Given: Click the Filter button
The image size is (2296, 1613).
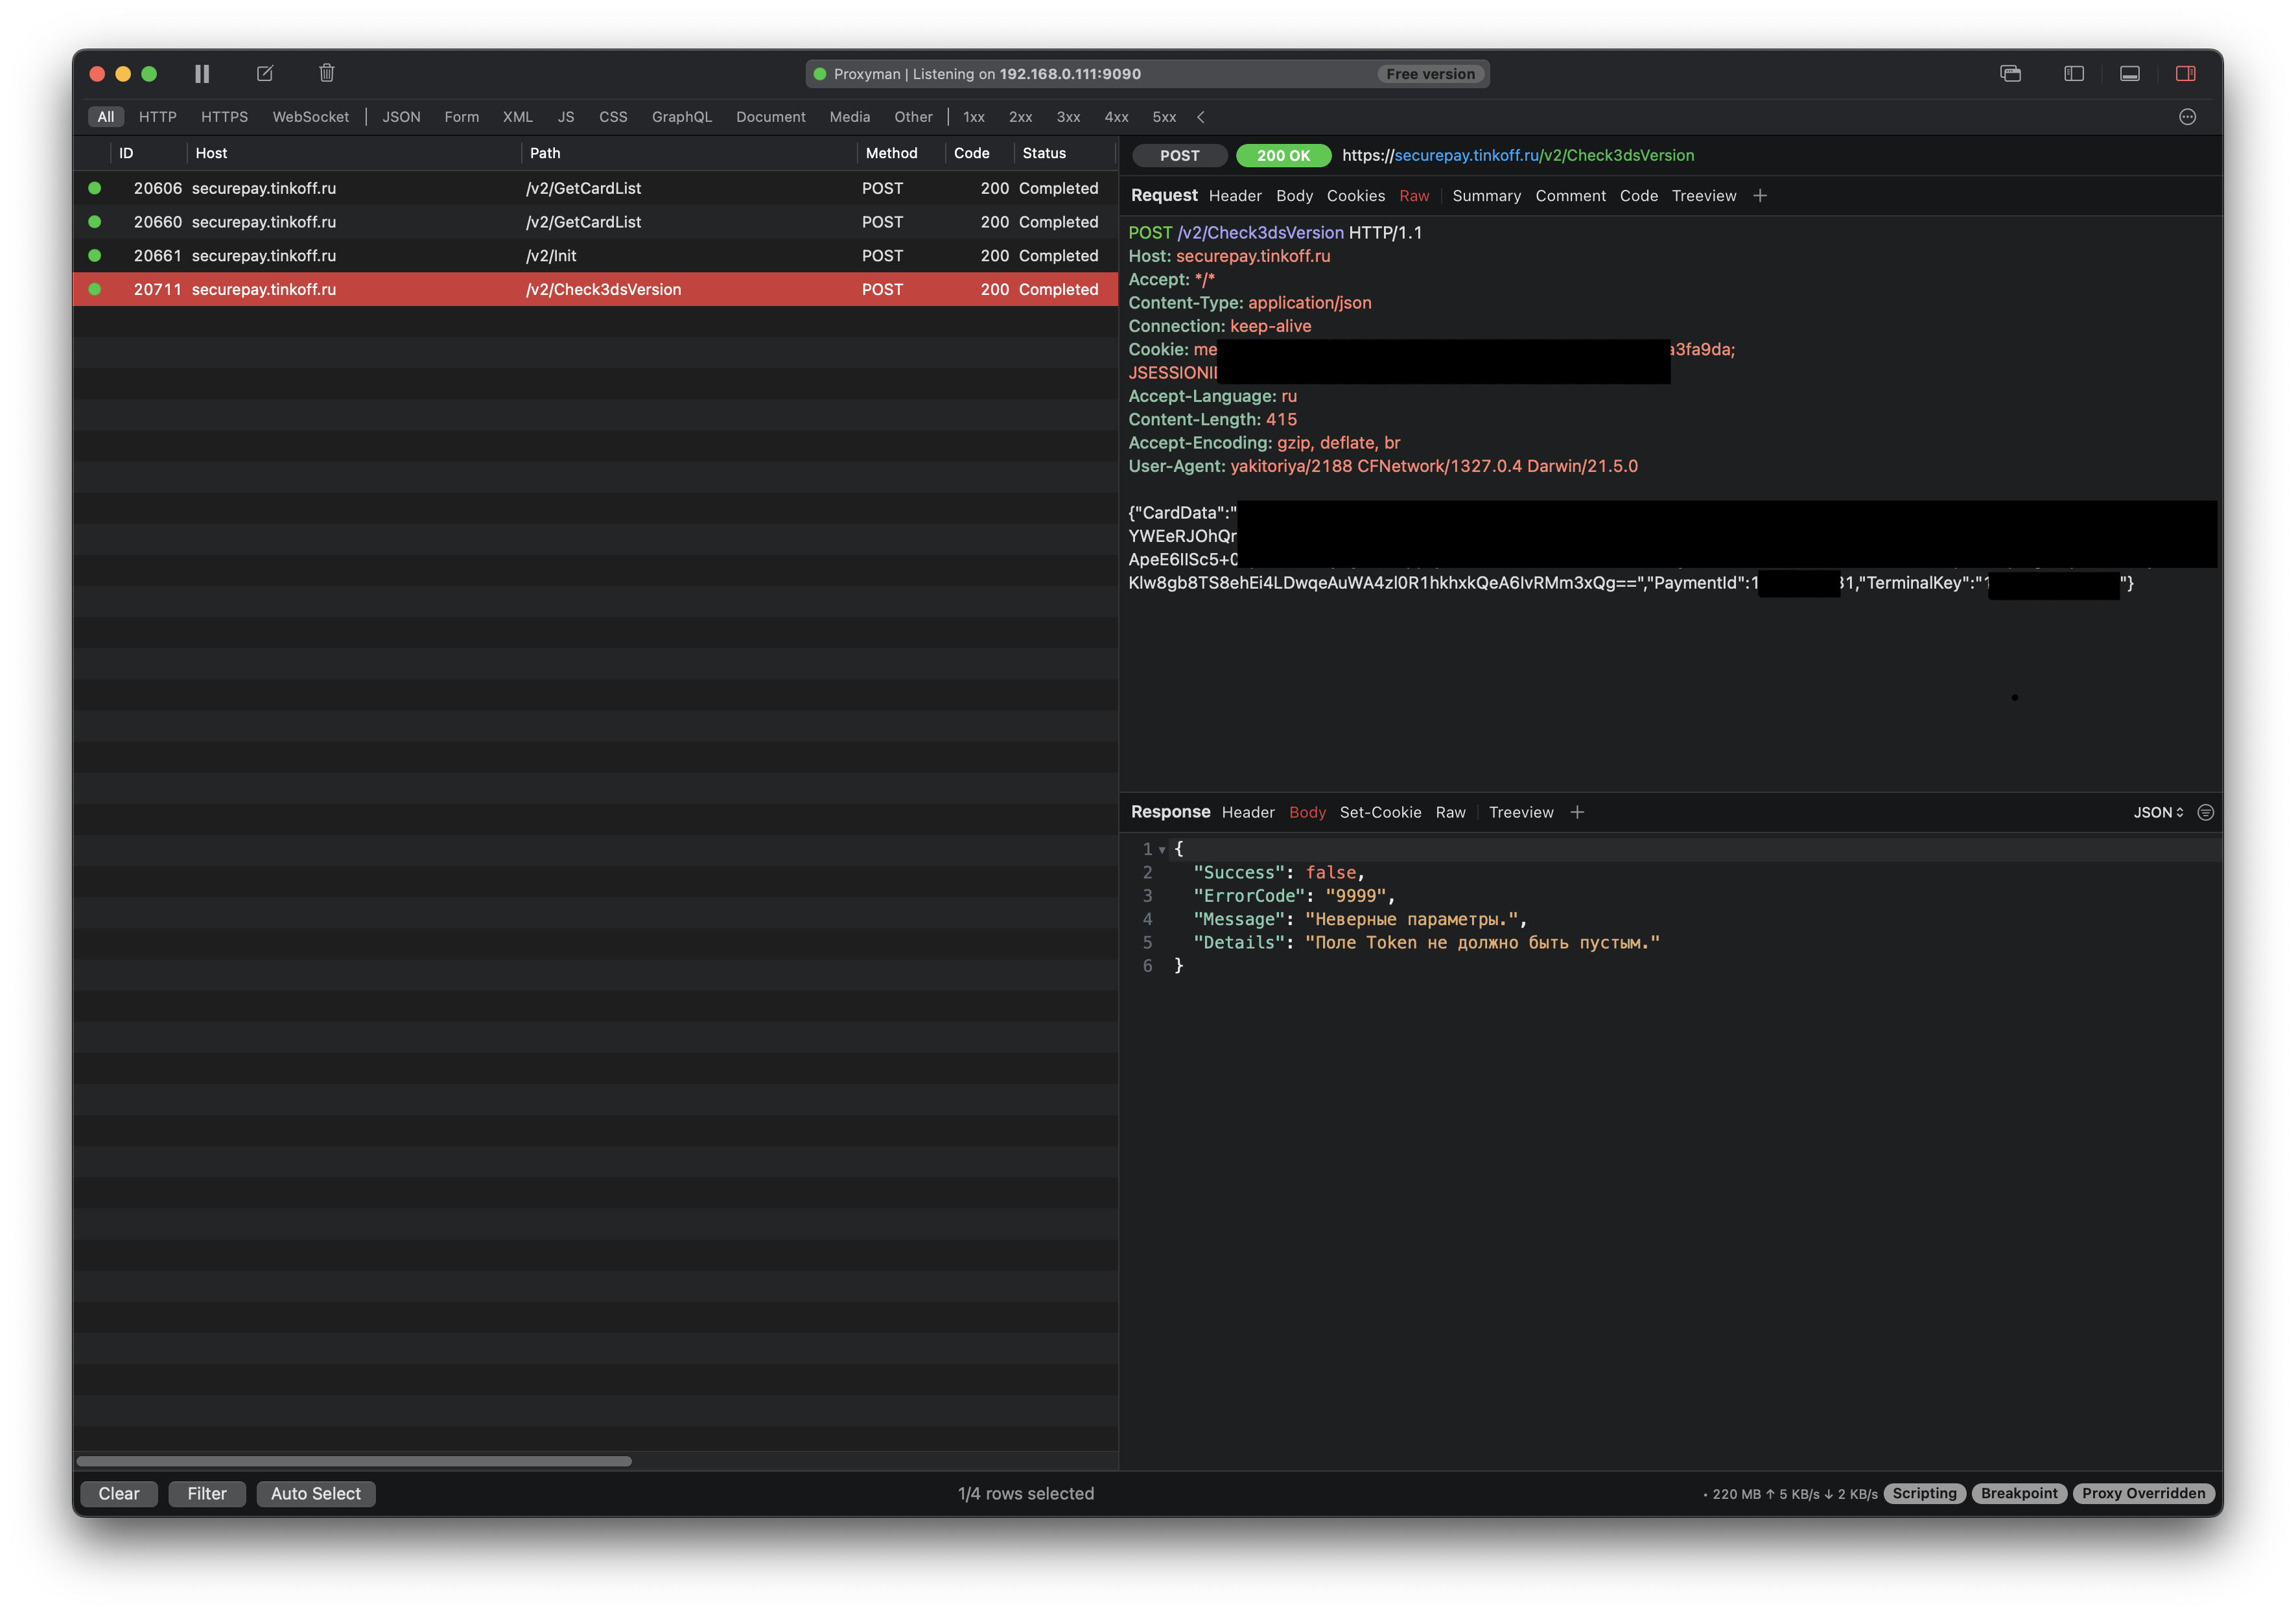Looking at the screenshot, I should 207,1493.
